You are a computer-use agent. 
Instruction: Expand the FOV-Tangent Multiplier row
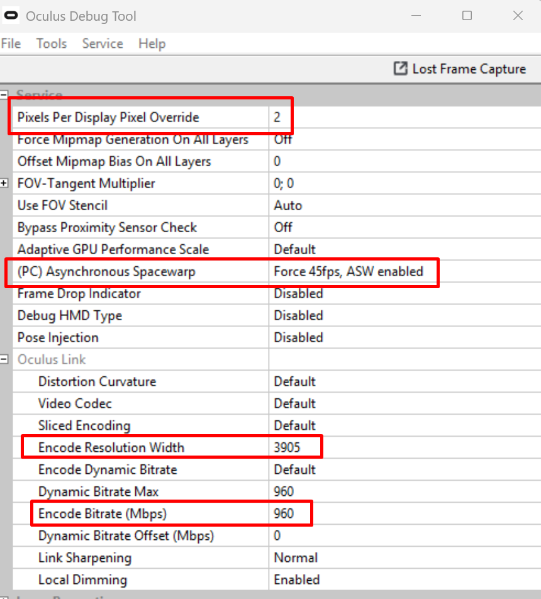tap(4, 183)
